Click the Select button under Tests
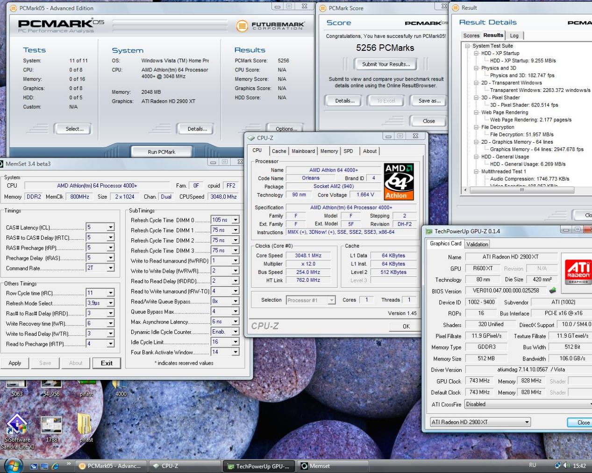592x473 pixels. point(73,129)
